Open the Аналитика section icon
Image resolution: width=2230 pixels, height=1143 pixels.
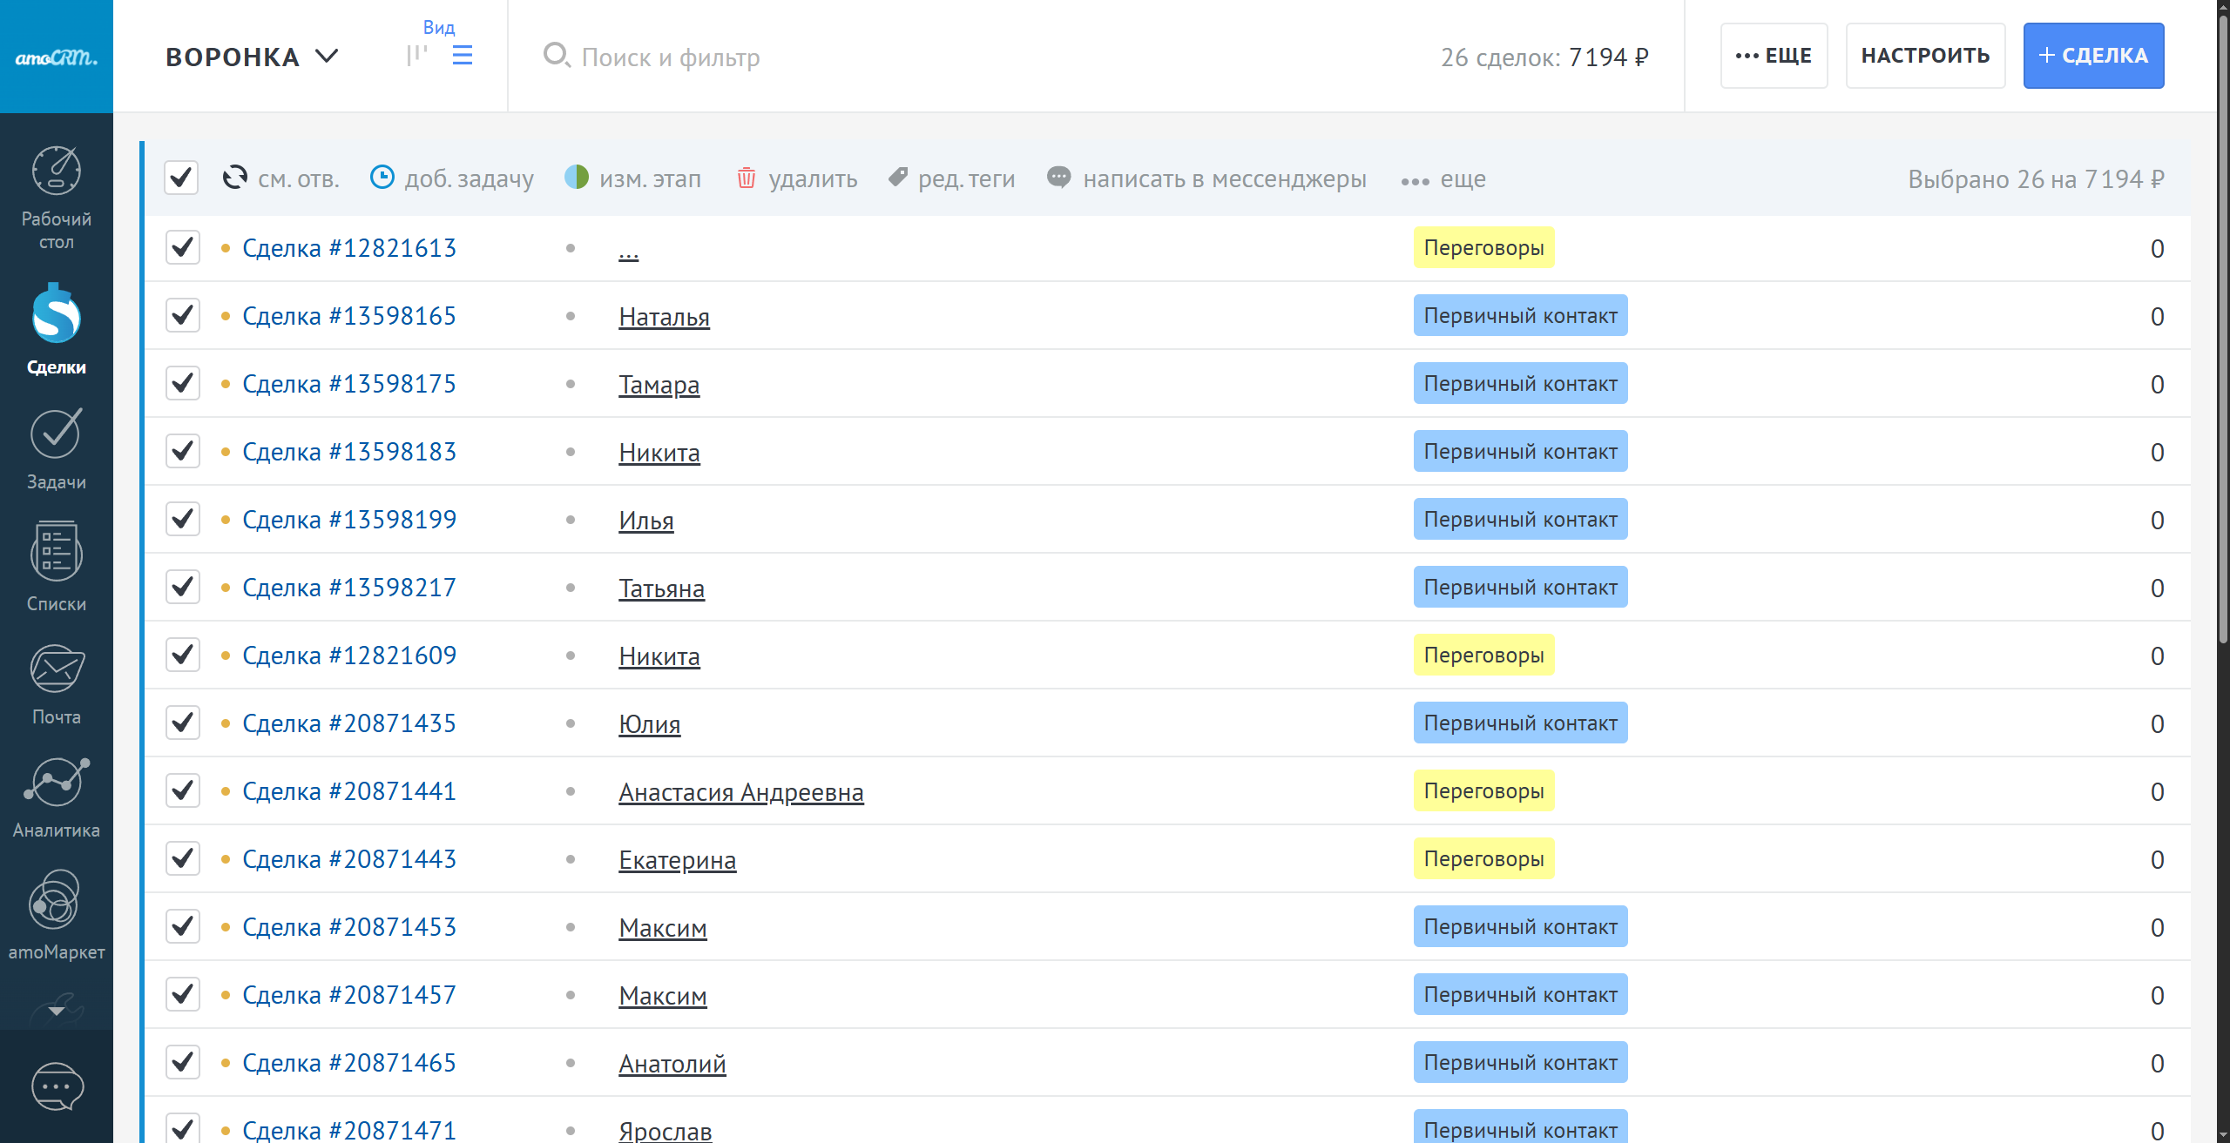(57, 782)
